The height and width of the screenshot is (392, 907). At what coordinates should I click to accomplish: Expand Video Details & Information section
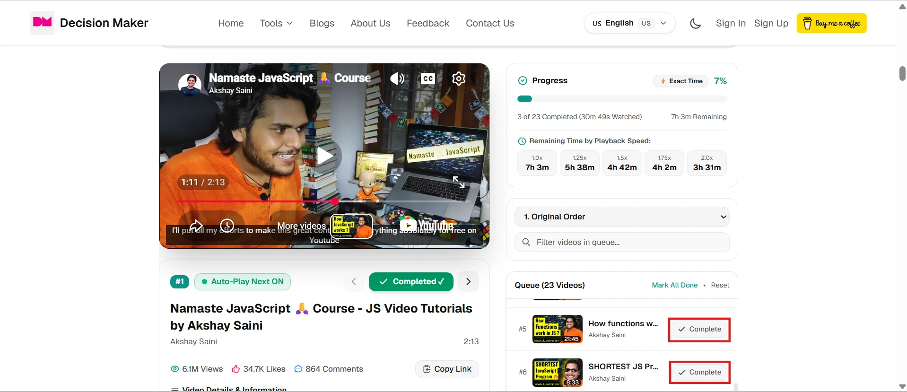[229, 389]
